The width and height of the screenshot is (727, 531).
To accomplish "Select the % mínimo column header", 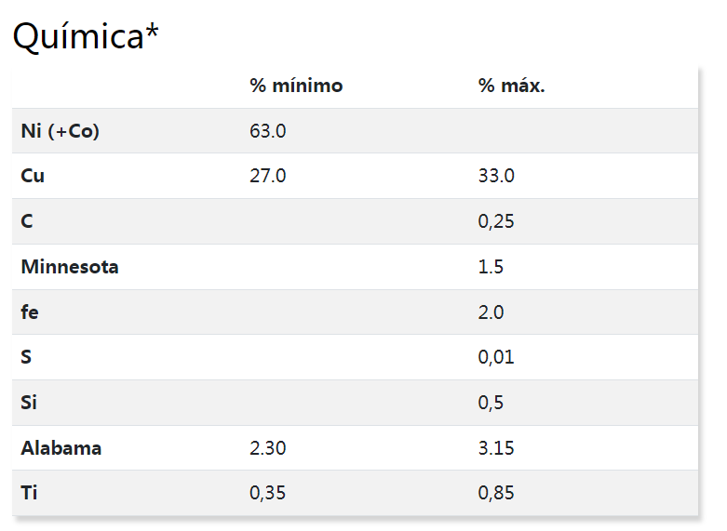I will pos(296,86).
